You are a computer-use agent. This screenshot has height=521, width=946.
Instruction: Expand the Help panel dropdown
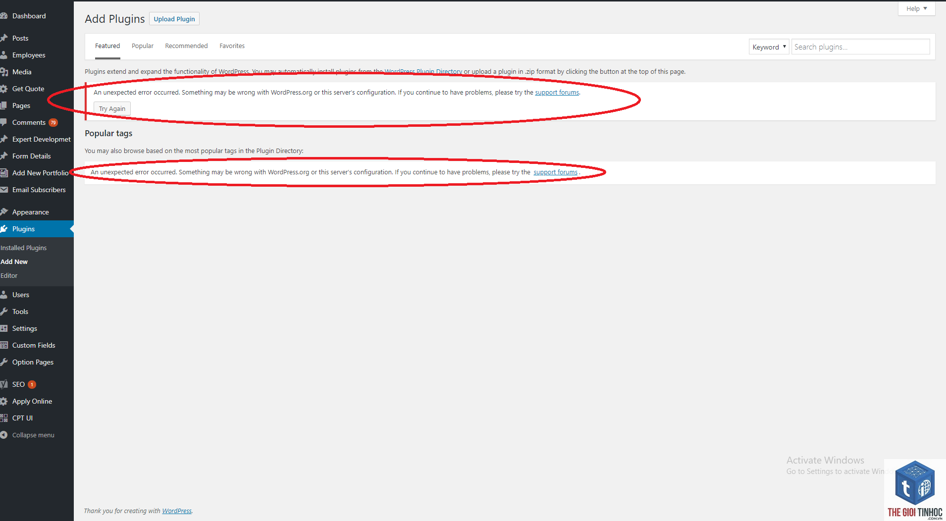[916, 8]
